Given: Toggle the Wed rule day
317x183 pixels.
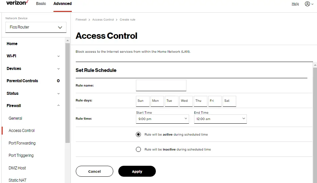Looking at the screenshot, I should point(186,101).
